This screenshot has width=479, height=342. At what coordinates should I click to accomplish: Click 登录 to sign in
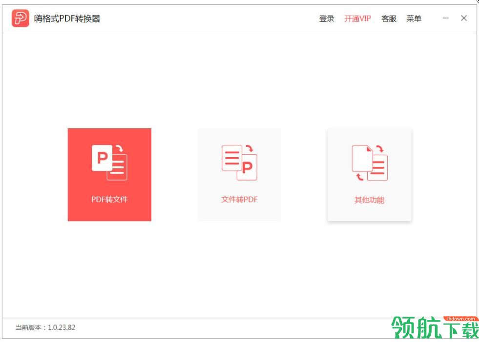pos(327,19)
